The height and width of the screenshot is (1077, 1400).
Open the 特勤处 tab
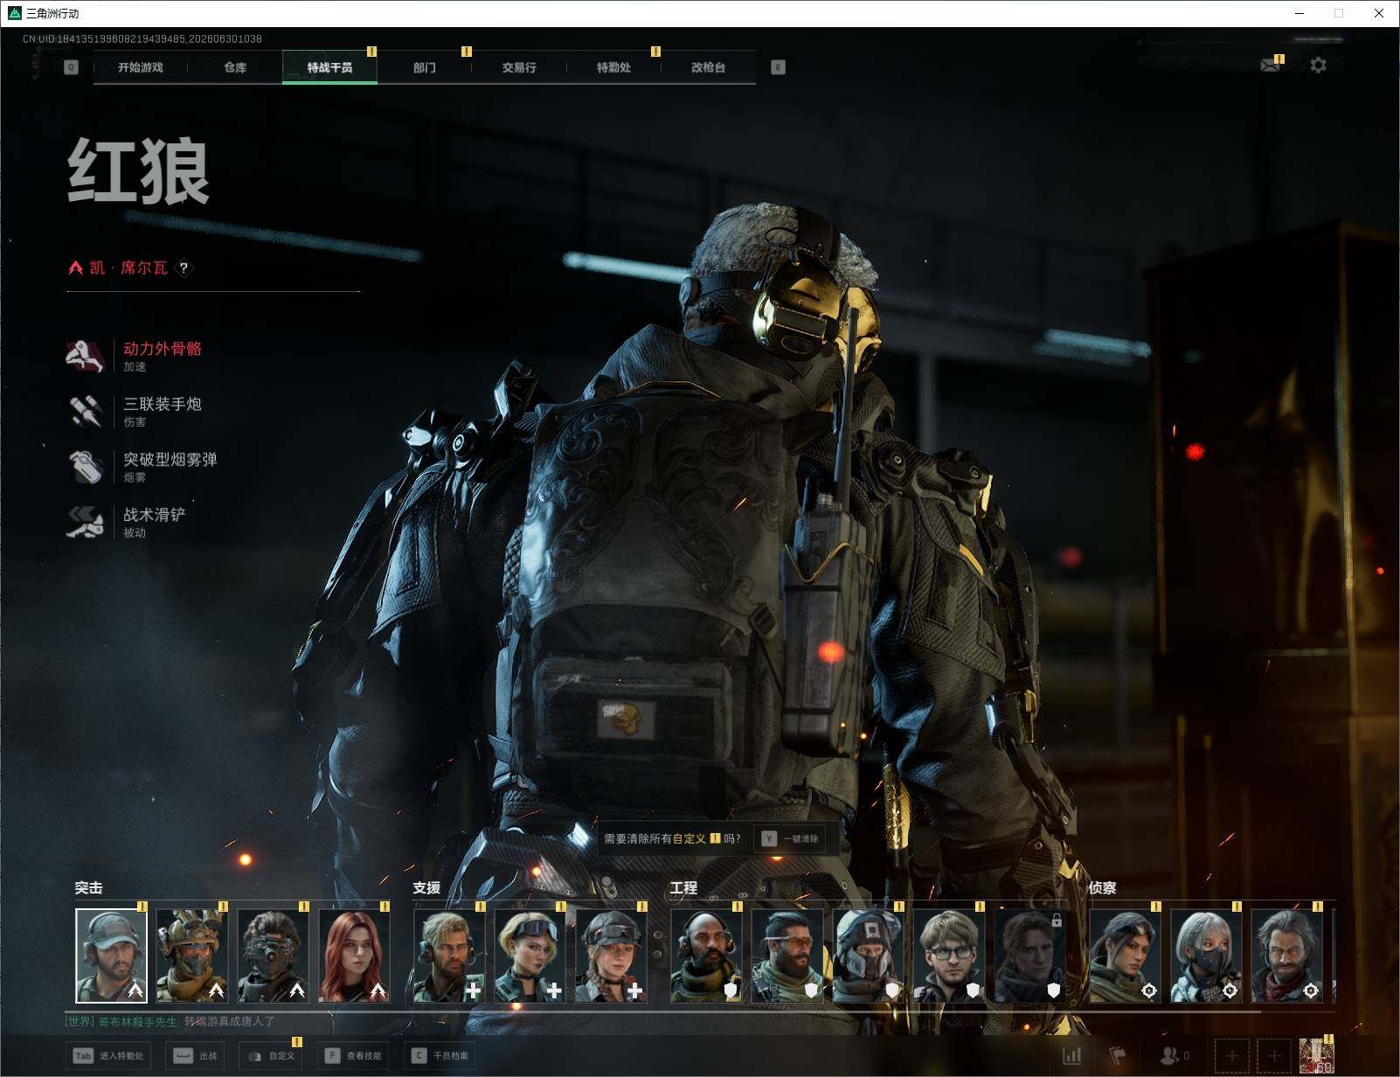pos(613,67)
